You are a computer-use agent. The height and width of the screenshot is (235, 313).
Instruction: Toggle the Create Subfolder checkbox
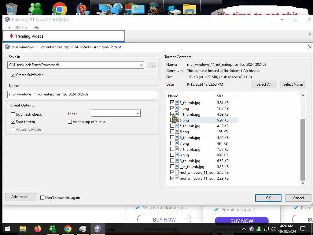coord(13,75)
